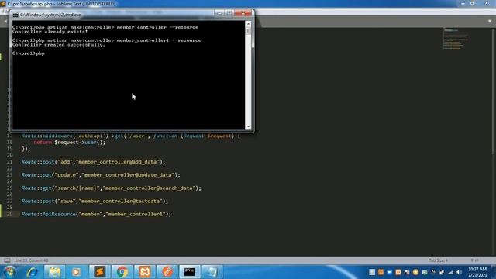The height and width of the screenshot is (279, 496).
Task: Click the line 21 "add" route code
Action: tap(93, 162)
